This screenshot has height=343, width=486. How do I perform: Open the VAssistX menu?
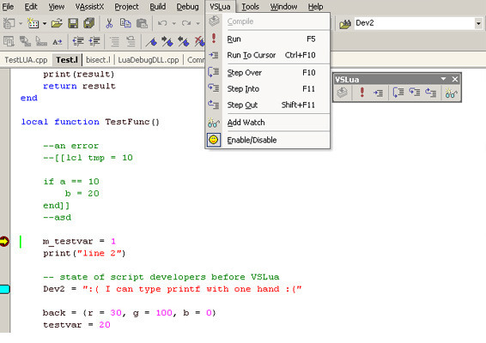[x=89, y=7]
